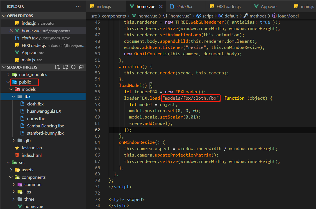The height and width of the screenshot is (209, 316).
Task: Expand the libs folder
Action: [14, 192]
